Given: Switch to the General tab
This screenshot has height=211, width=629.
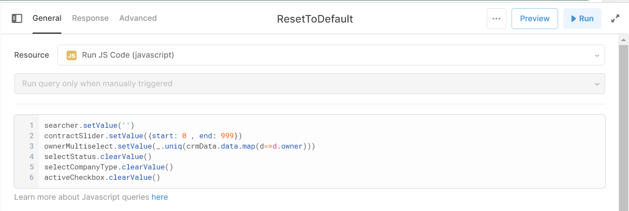Looking at the screenshot, I should click(47, 18).
